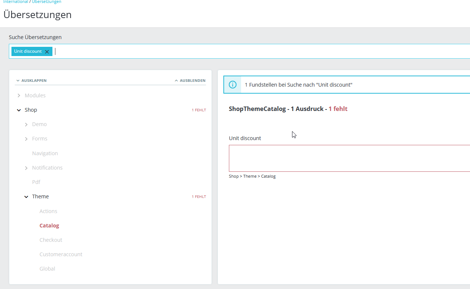The width and height of the screenshot is (470, 289).
Task: Collapse the Shop tree node chevron
Action: click(19, 110)
